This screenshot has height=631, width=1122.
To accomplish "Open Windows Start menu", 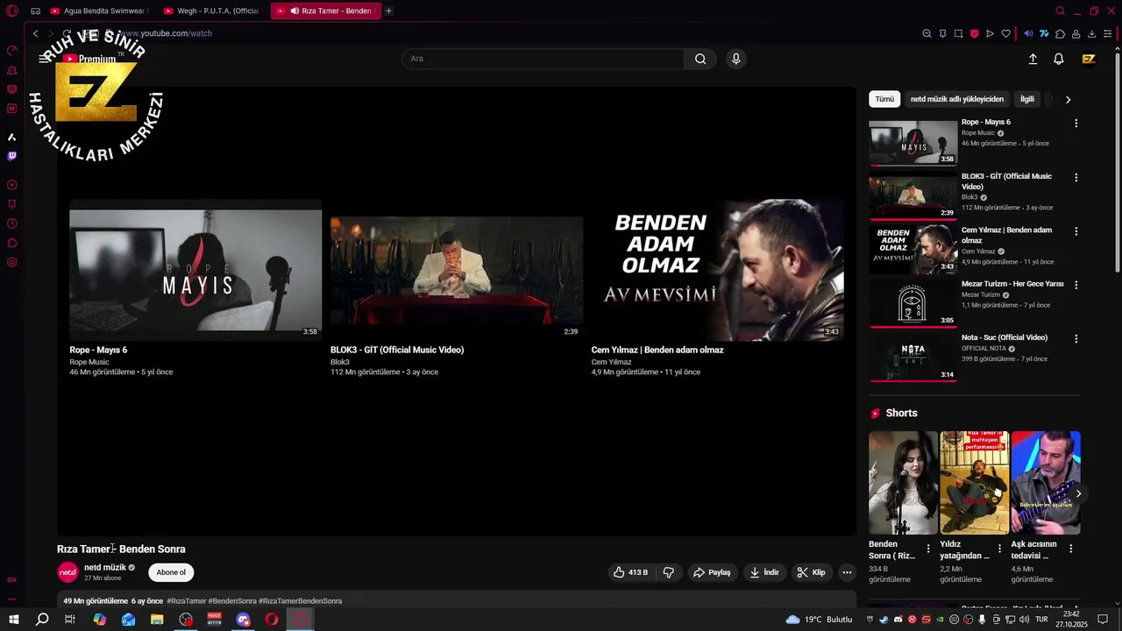I will pos(14,620).
